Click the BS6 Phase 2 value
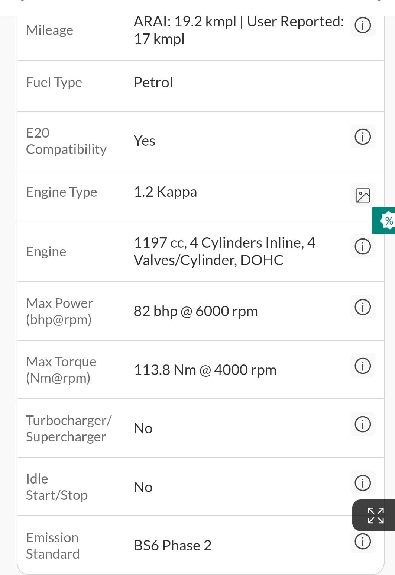The width and height of the screenshot is (395, 575). click(172, 546)
